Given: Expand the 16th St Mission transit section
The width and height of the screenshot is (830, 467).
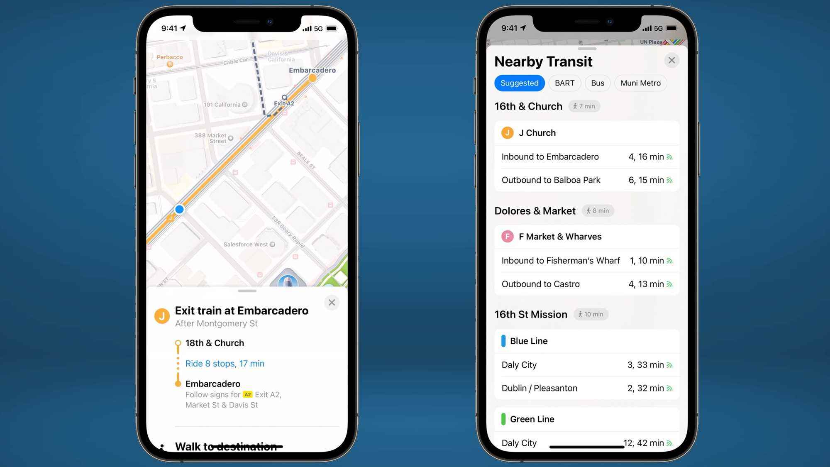Looking at the screenshot, I should (x=531, y=314).
